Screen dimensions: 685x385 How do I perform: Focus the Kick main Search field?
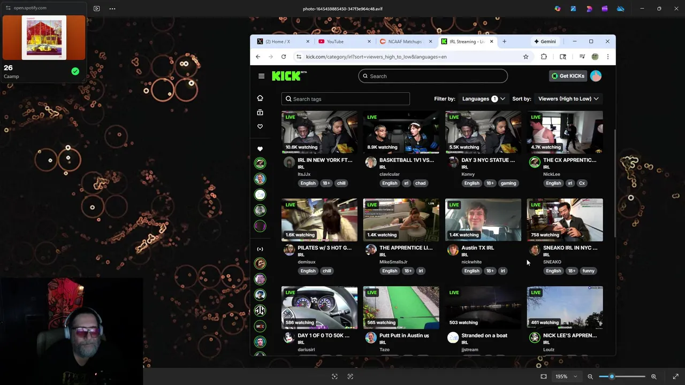(433, 76)
